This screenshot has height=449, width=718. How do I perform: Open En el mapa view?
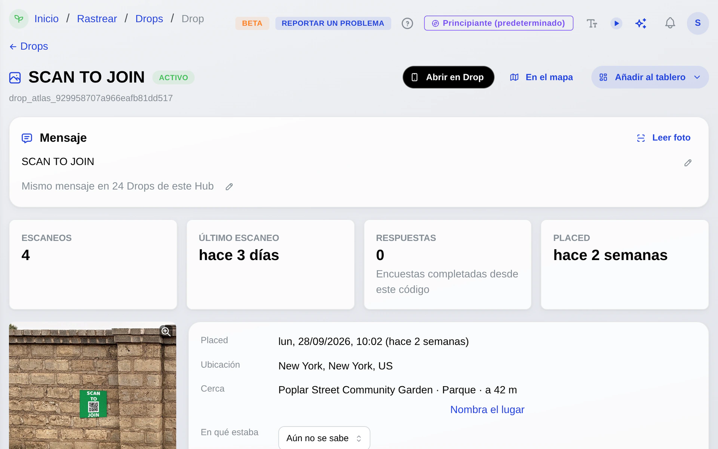(x=541, y=77)
